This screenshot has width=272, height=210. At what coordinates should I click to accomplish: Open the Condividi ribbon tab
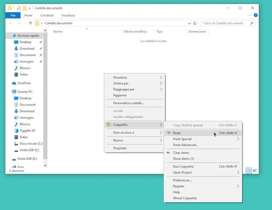pyautogui.click(x=47, y=15)
